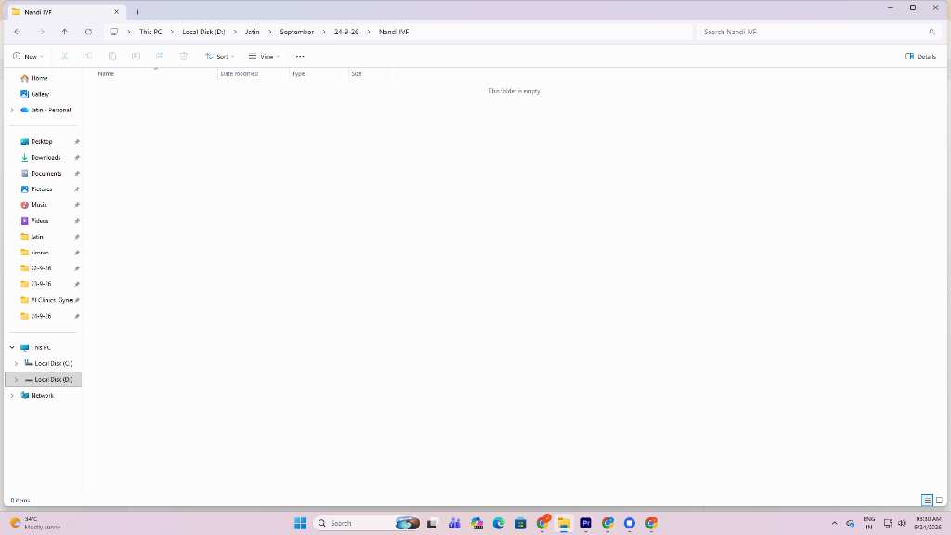The height and width of the screenshot is (535, 951).
Task: Open the New item dropdown
Action: [x=28, y=57]
